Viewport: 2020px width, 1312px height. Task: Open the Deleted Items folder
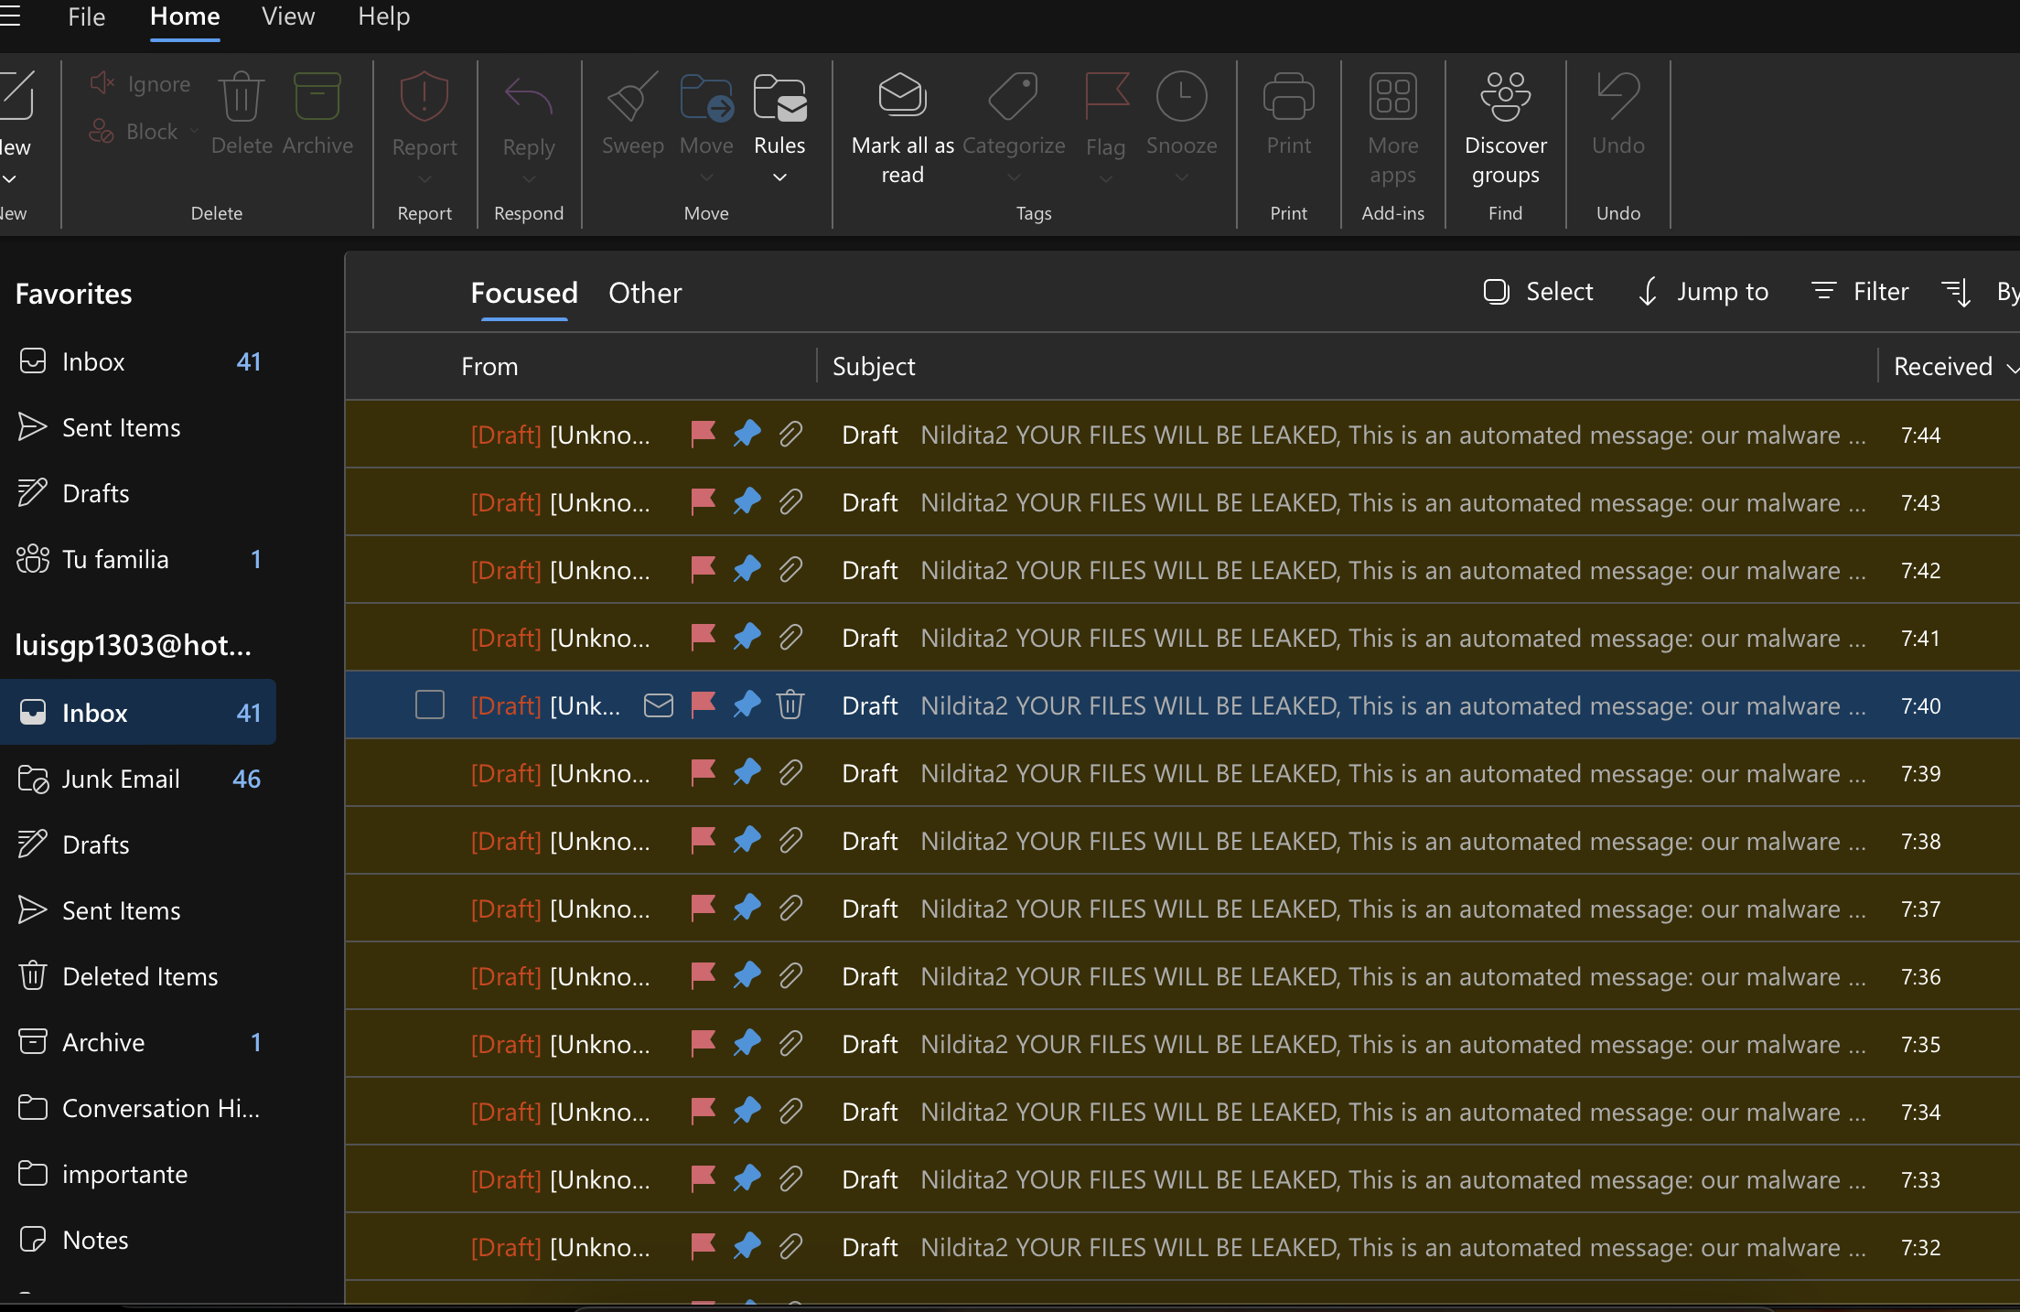(140, 976)
